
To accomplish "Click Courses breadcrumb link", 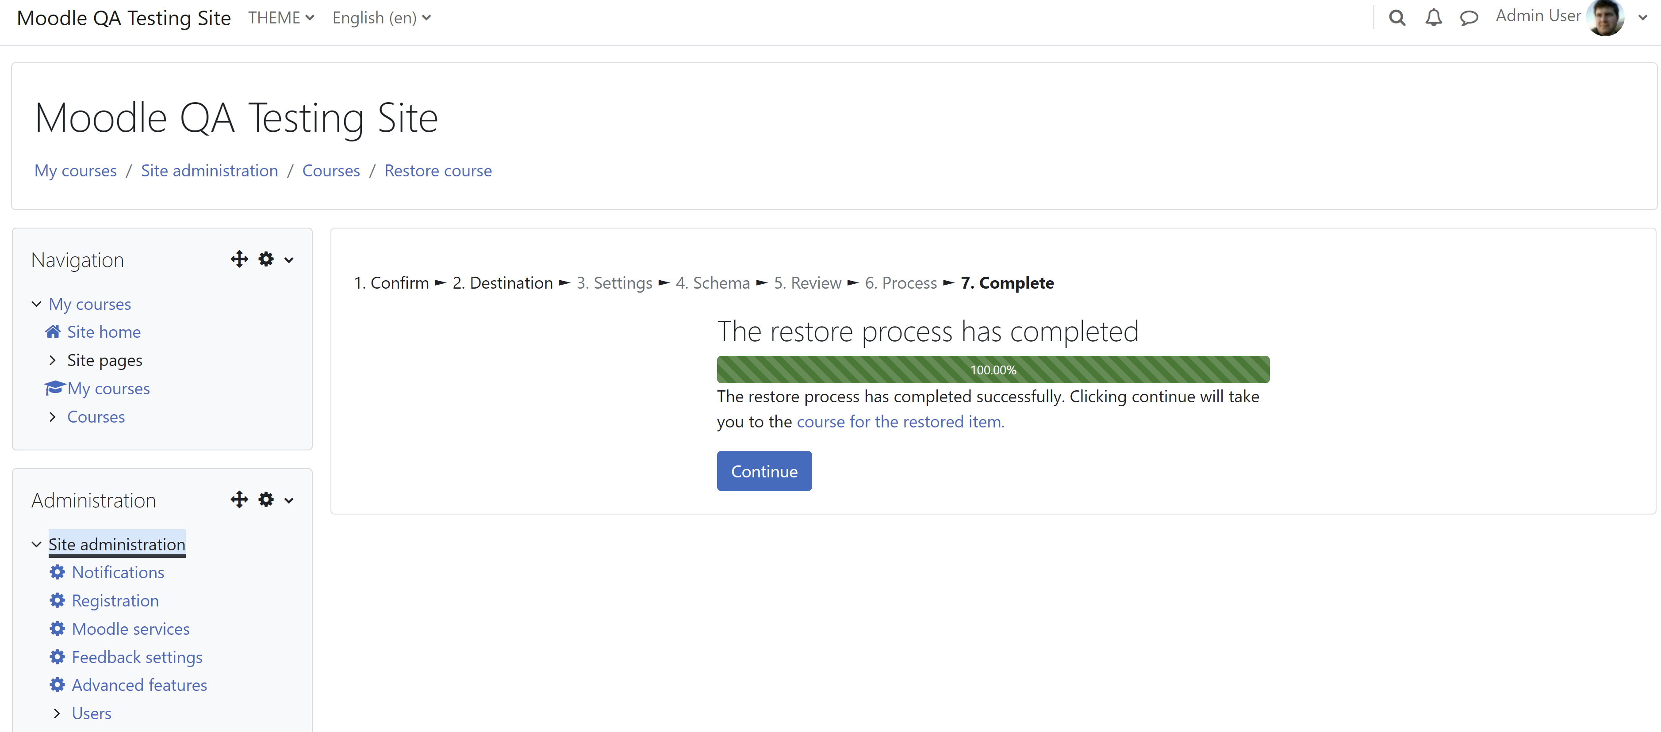I will coord(331,170).
